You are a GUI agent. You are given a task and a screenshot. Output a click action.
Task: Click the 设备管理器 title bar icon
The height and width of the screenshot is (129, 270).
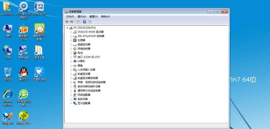[66, 12]
